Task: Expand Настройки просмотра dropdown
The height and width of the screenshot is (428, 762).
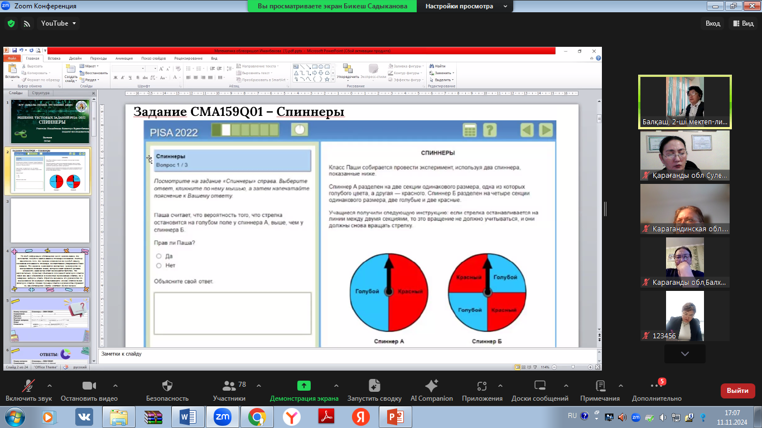Action: [466, 6]
